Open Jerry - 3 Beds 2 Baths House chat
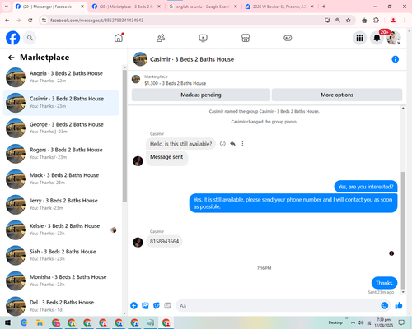 (61, 204)
